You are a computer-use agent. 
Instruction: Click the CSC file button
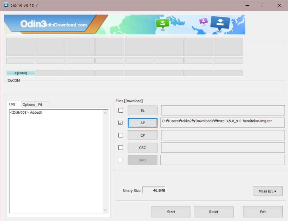coord(142,148)
